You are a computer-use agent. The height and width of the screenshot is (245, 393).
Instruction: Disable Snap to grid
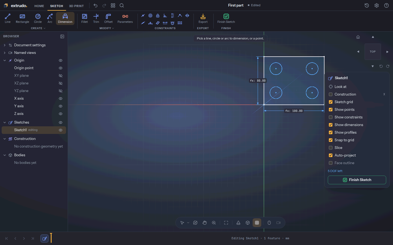(331, 140)
